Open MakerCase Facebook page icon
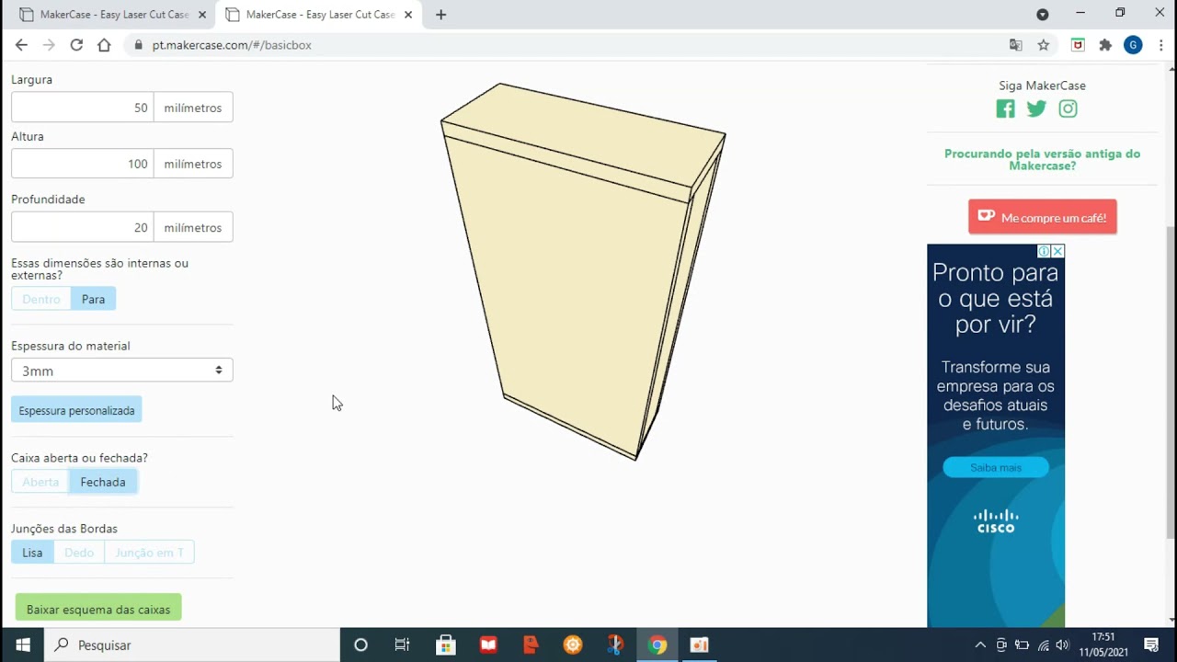 (x=1006, y=108)
